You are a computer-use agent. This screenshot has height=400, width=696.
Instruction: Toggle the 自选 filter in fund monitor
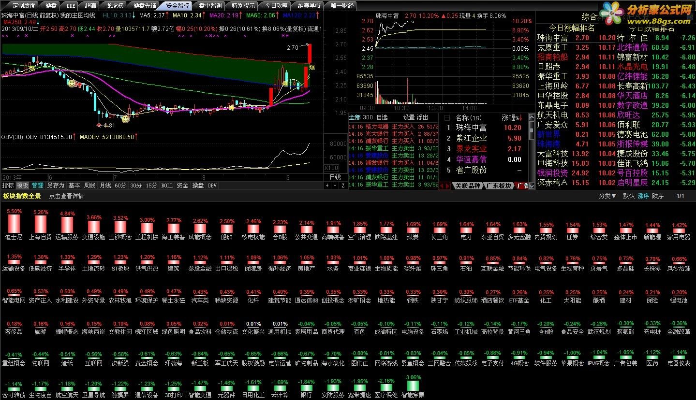382,117
